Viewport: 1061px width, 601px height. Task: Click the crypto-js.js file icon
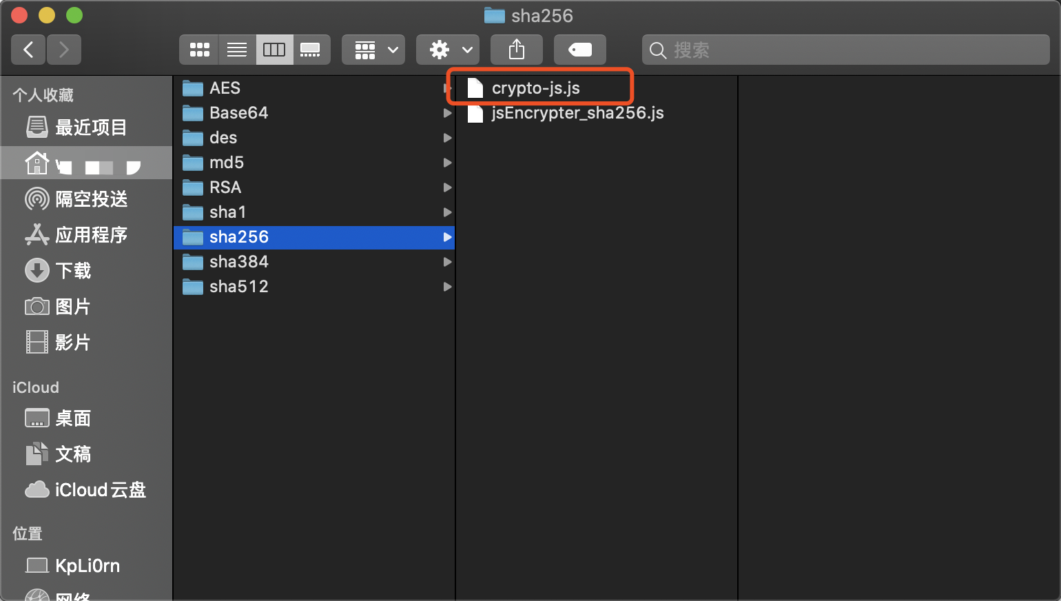475,88
